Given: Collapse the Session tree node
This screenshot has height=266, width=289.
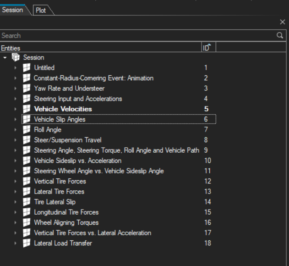Looking at the screenshot, I should [5, 58].
